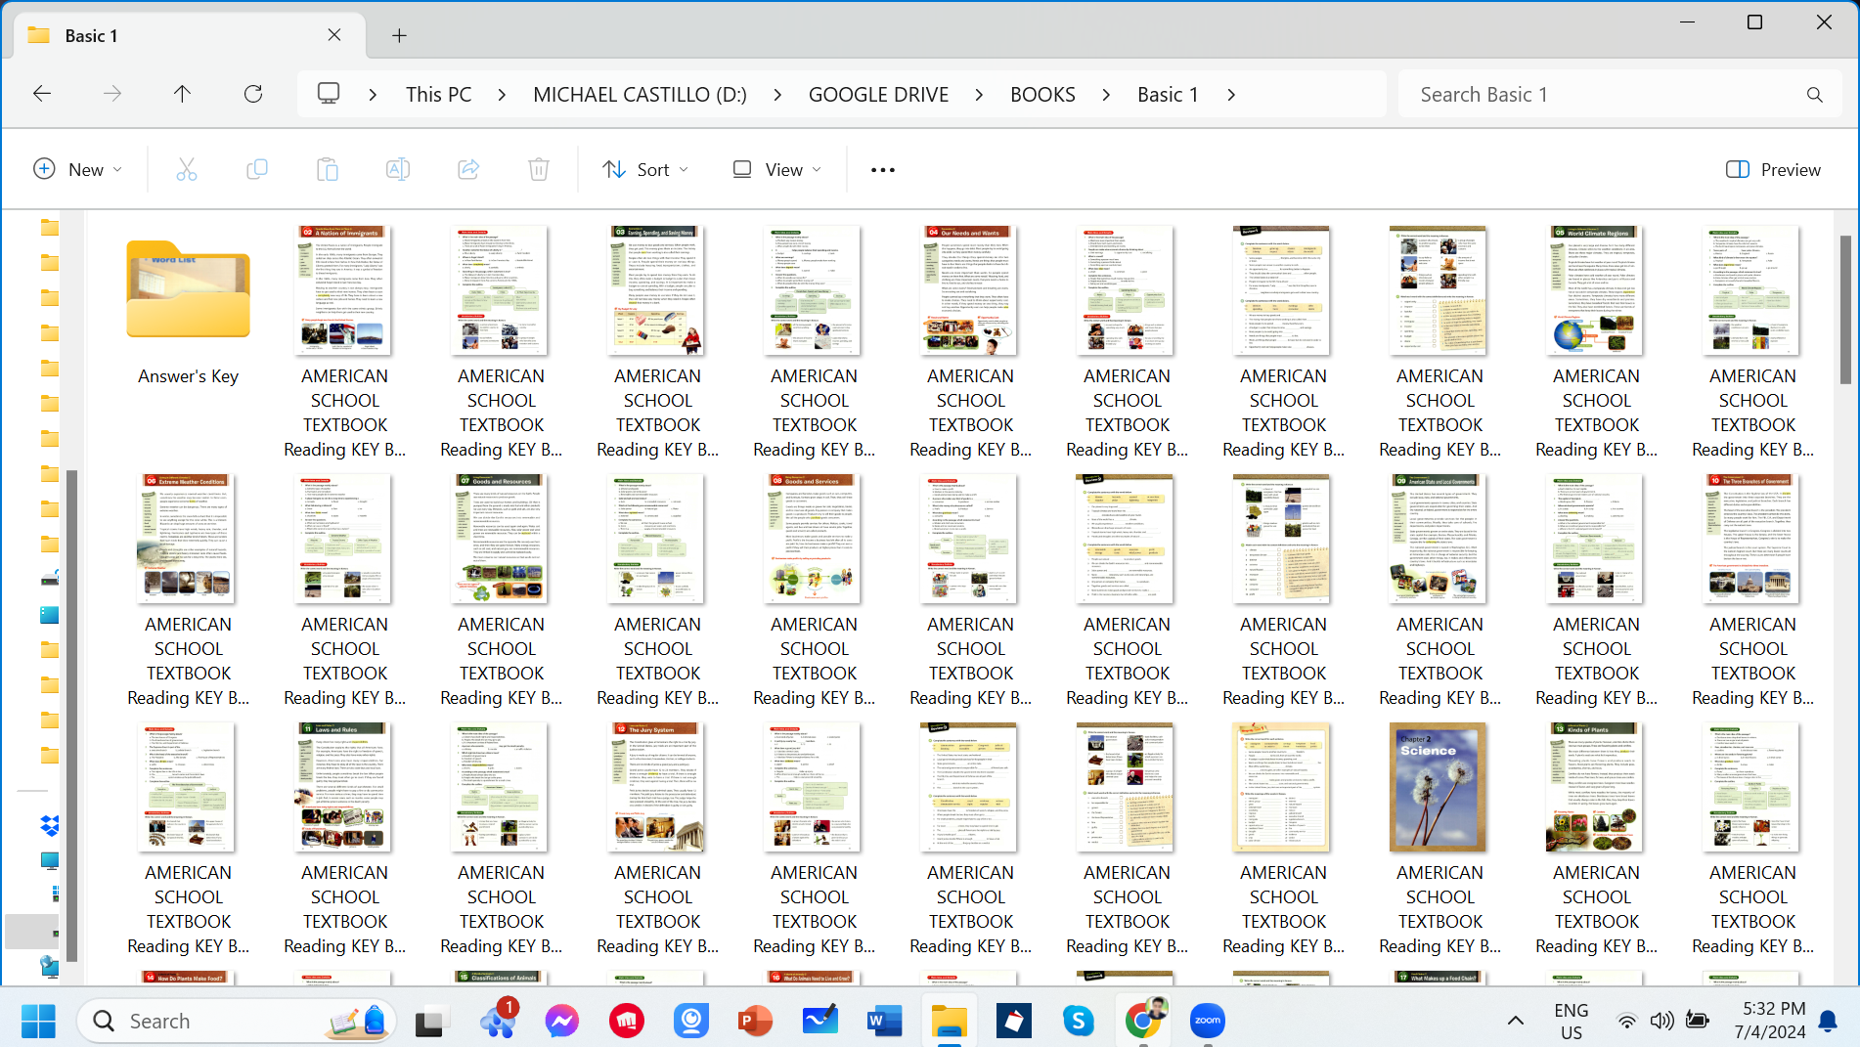This screenshot has height=1047, width=1860.
Task: Click the Share icon in toolbar
Action: point(468,169)
